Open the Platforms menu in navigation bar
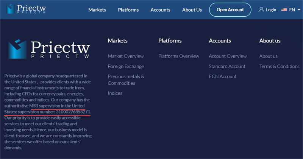The image size is (303, 159). tap(128, 10)
